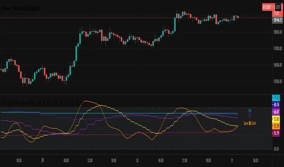
Task: Select the purple 64.87 indicator value label
Action: pyautogui.click(x=276, y=112)
